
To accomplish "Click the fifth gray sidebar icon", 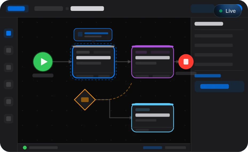I will (x=9, y=102).
